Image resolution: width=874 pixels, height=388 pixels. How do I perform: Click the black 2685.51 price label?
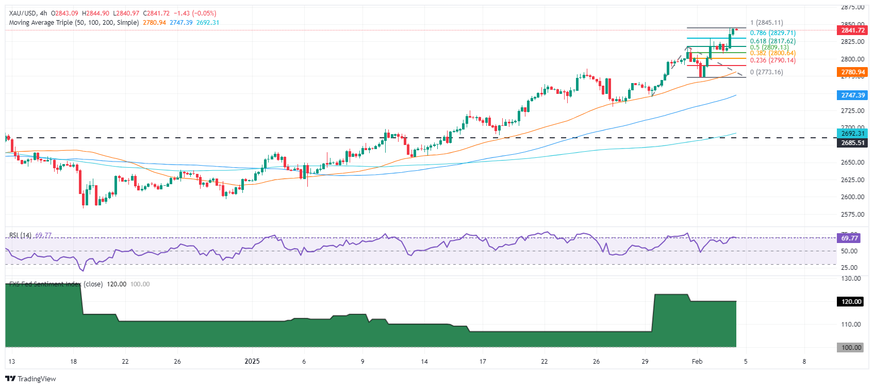[852, 143]
